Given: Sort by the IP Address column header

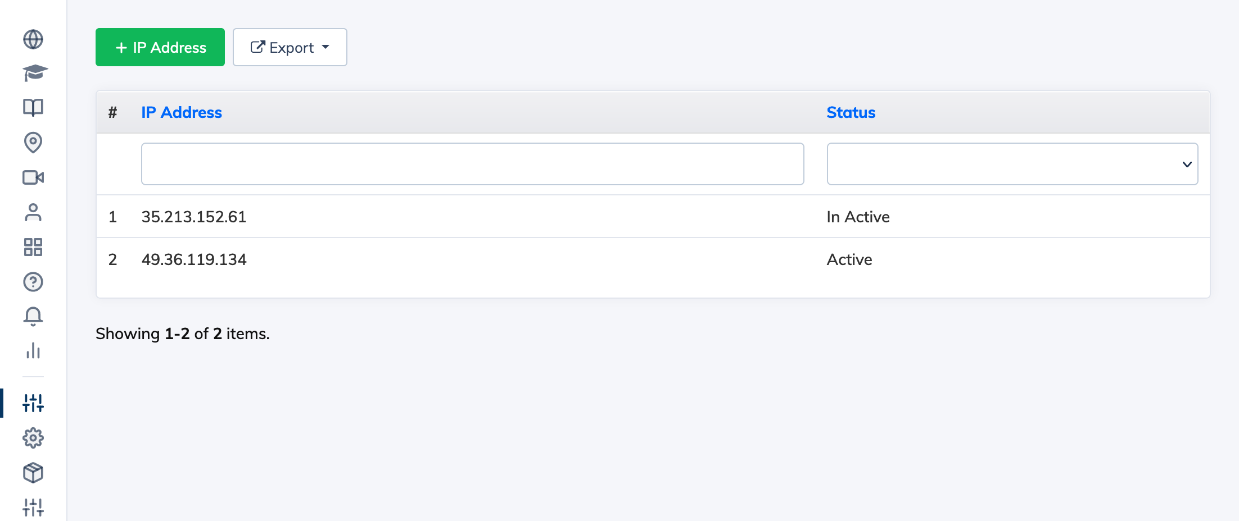Looking at the screenshot, I should click(182, 112).
